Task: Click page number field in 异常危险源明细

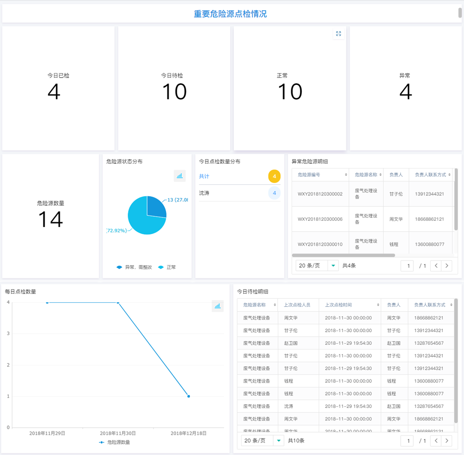Action: point(407,265)
